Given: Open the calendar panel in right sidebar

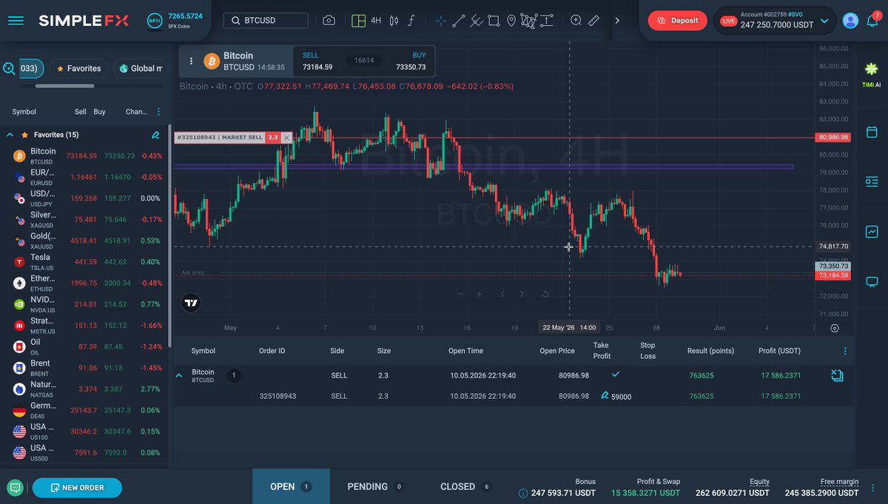Looking at the screenshot, I should 872,132.
